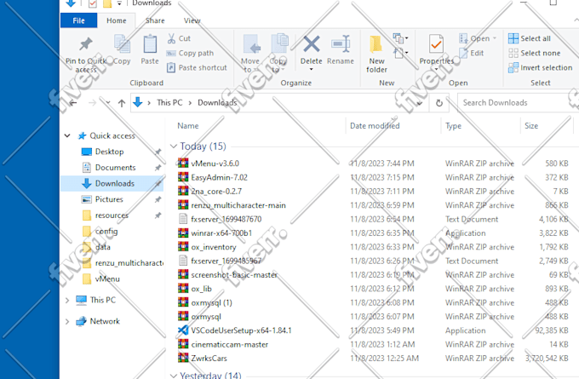Click the Cut scissors command

click(179, 38)
